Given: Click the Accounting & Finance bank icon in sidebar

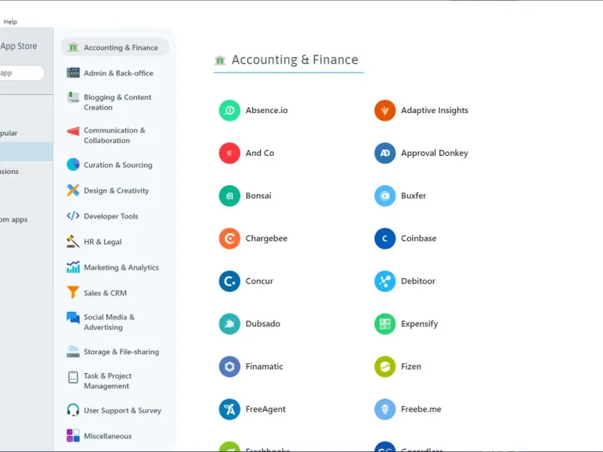Looking at the screenshot, I should [x=72, y=47].
